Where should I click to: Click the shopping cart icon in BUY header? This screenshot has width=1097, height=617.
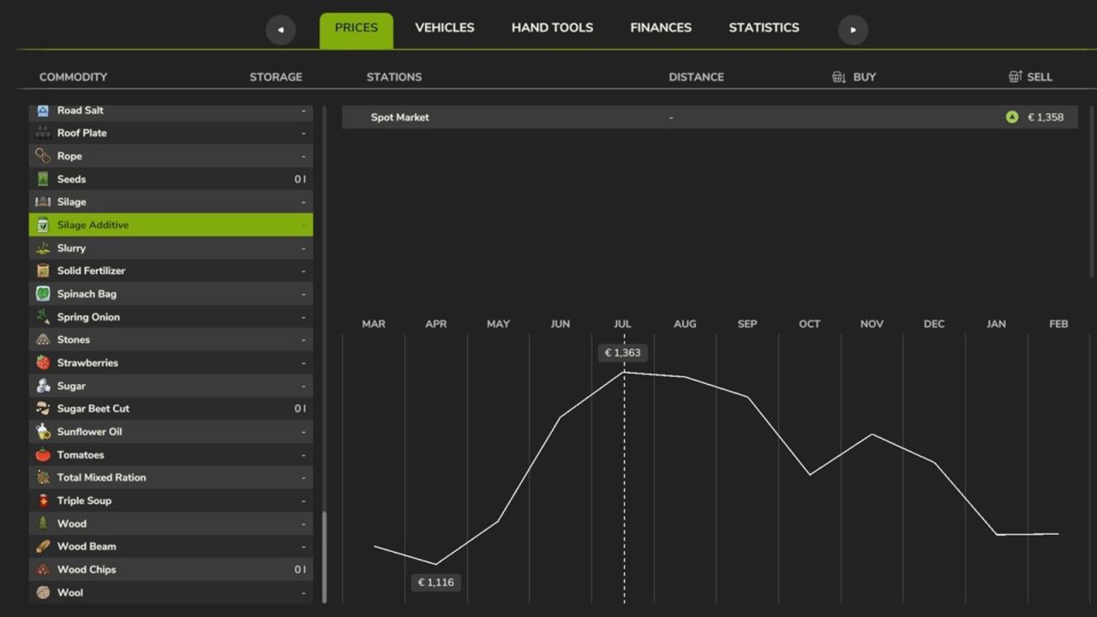click(x=838, y=76)
